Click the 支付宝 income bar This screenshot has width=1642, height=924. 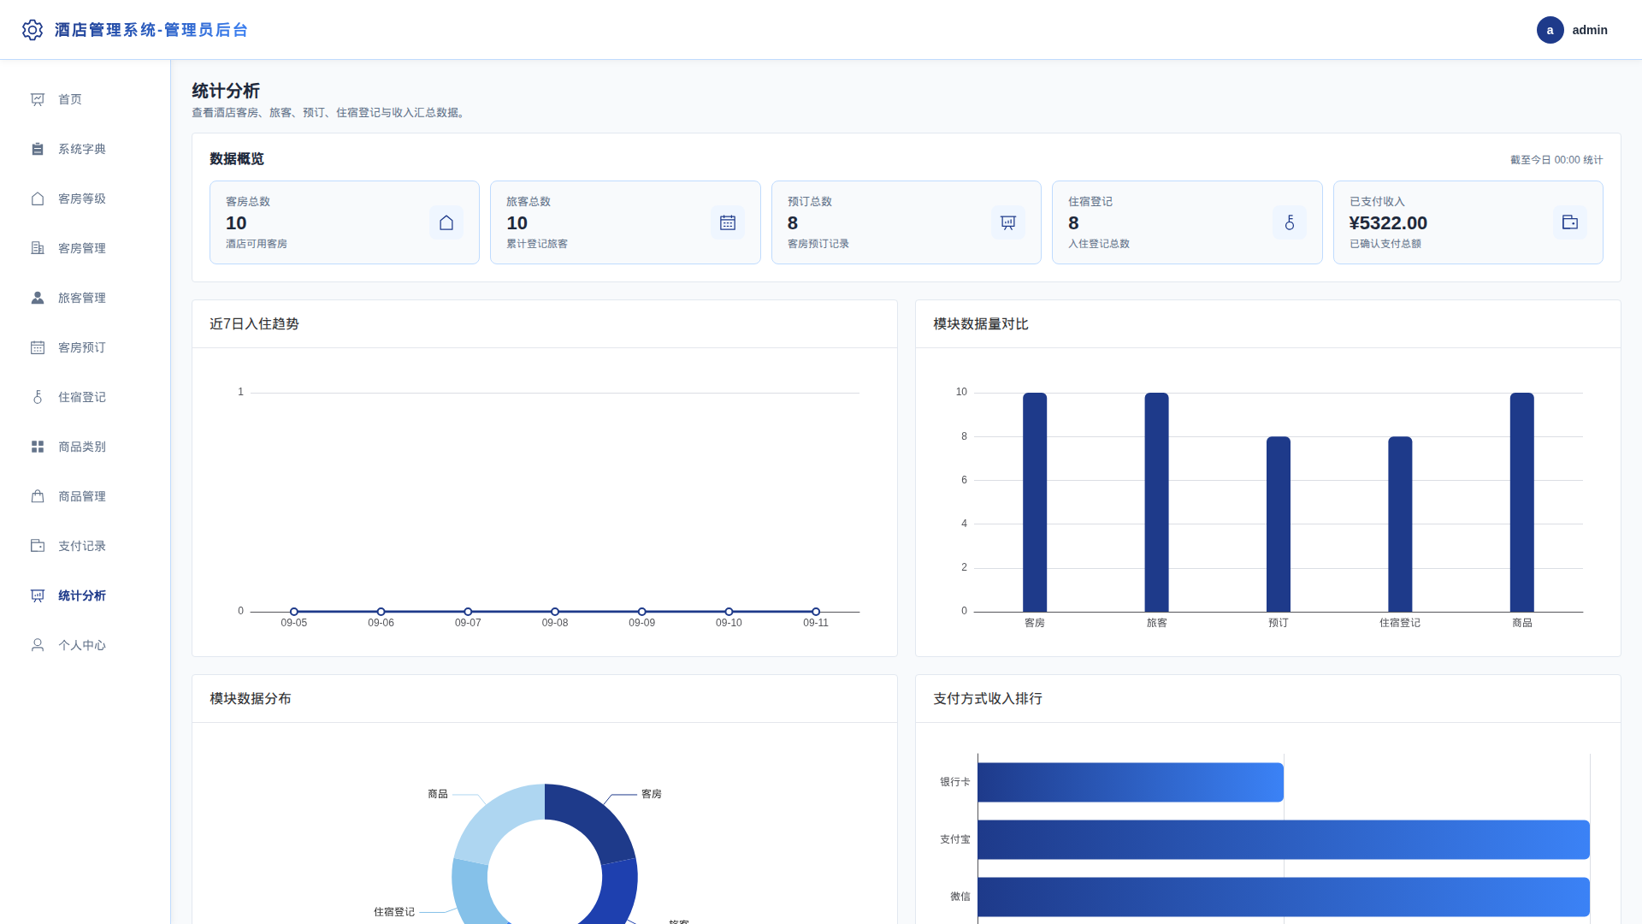click(x=1284, y=839)
